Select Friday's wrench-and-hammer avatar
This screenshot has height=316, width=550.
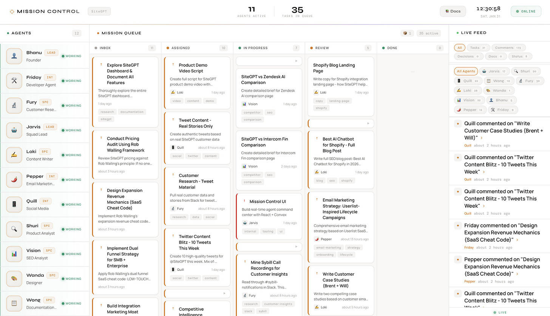coord(14,81)
